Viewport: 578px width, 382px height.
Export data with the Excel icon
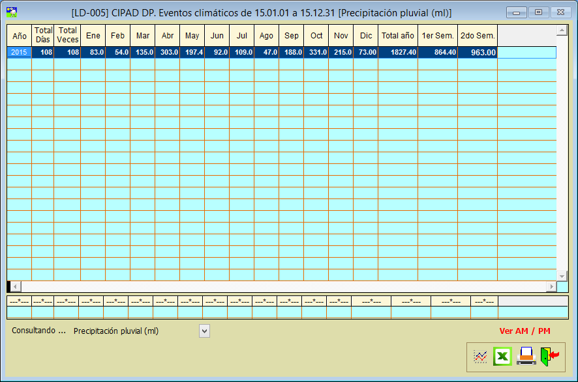click(502, 357)
